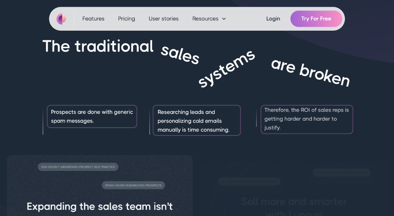Click the 'are broken' heading text
This screenshot has width=394, height=216.
click(310, 73)
